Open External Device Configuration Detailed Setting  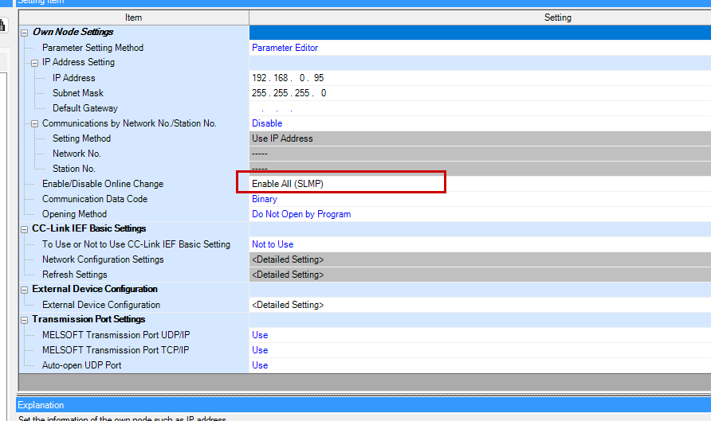(288, 305)
